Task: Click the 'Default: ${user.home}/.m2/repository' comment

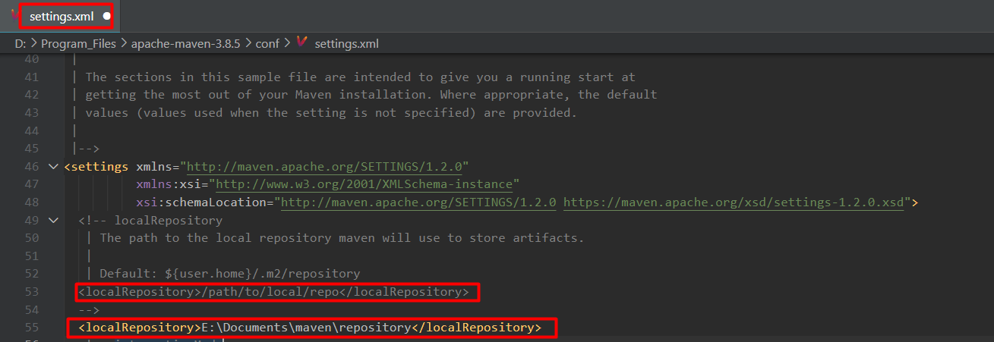Action: pos(229,274)
